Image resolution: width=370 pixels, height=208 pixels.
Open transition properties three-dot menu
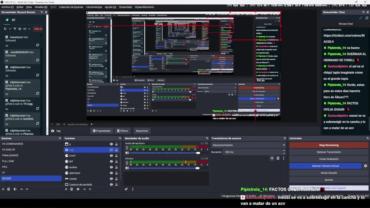pyautogui.click(x=284, y=158)
